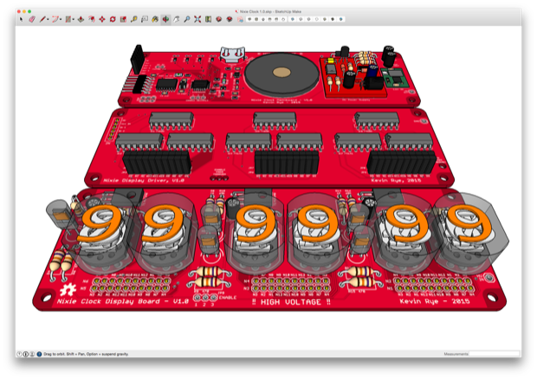Open the 3D Warehouse map icon
The width and height of the screenshot is (537, 379).
pyautogui.click(x=208, y=20)
